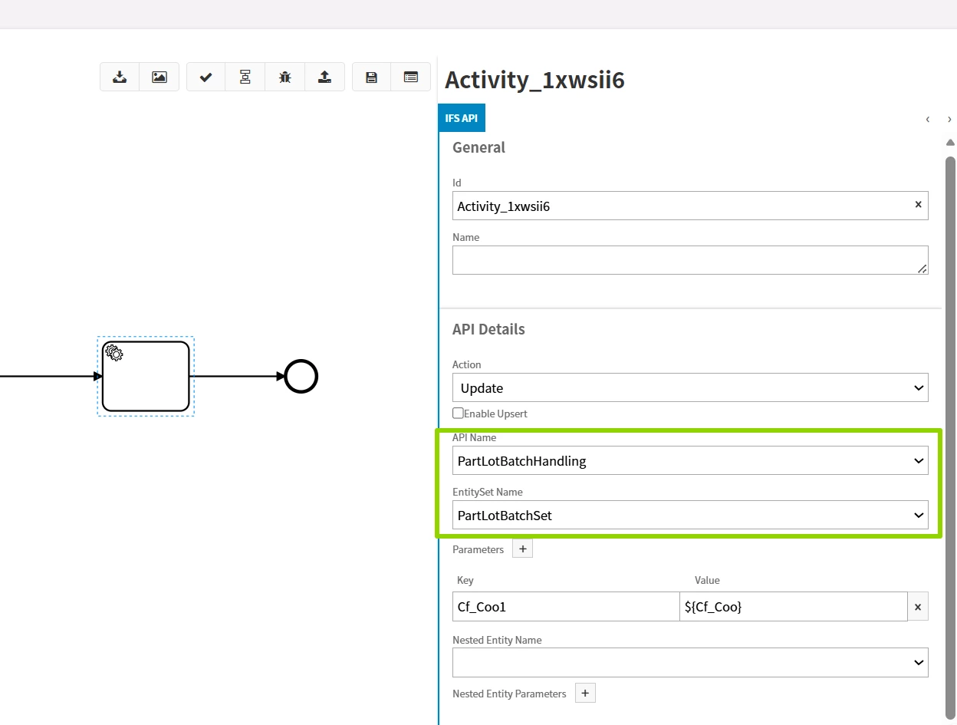
Task: Toggle the properties panel list icon
Action: 411,77
